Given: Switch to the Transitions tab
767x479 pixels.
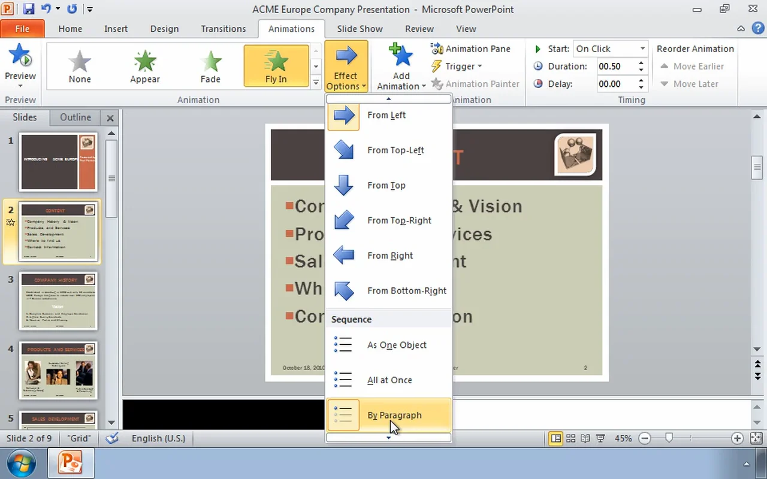Looking at the screenshot, I should tap(223, 29).
